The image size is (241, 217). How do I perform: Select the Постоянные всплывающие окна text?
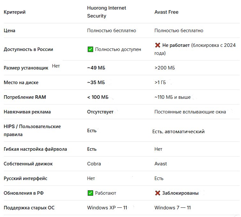pos(190,112)
